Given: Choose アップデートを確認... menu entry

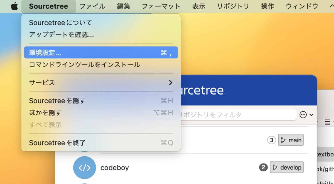Looking at the screenshot, I should tap(101, 35).
